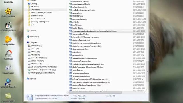Click the Homegroup icon in navigation pane
This screenshot has height=103, width=183.
pyautogui.click(x=28, y=37)
